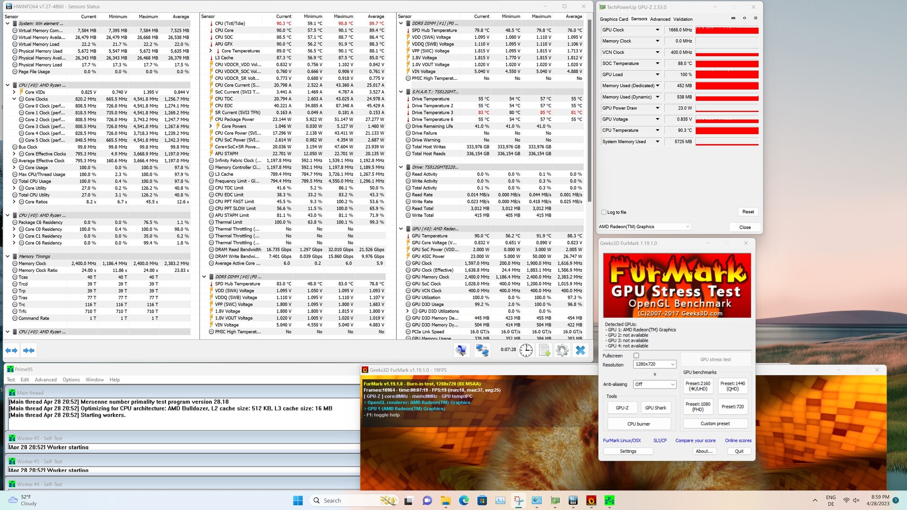
Task: Start FurMark Preset:1080 FHD benchmark
Action: 698,407
